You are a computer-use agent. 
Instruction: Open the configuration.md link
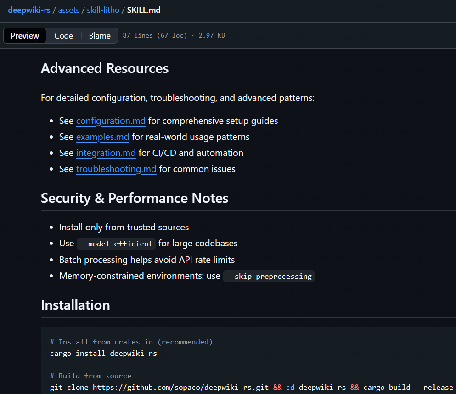[x=111, y=121]
